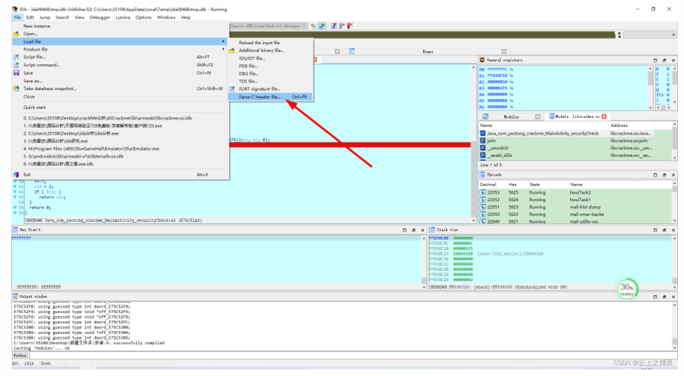The image size is (684, 376).
Task: Click the Threads panel icon
Action: pos(482,175)
